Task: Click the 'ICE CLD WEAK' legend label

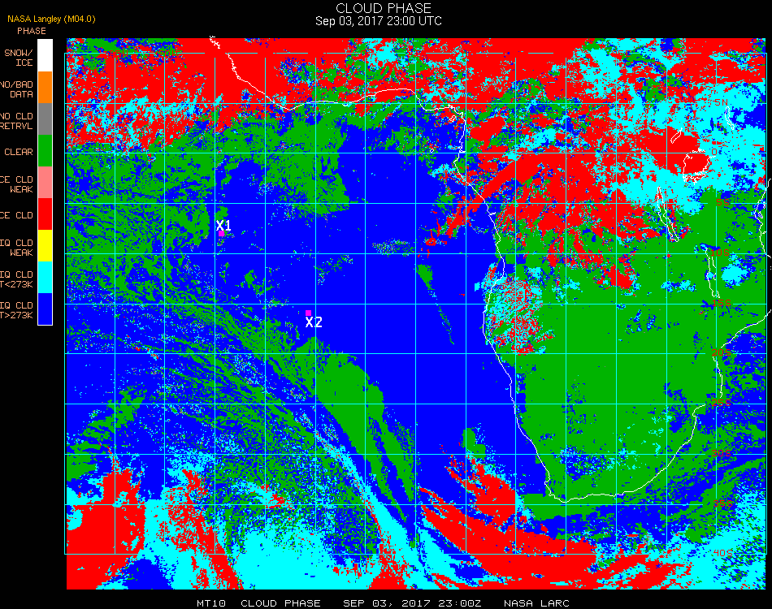Action: point(17,184)
